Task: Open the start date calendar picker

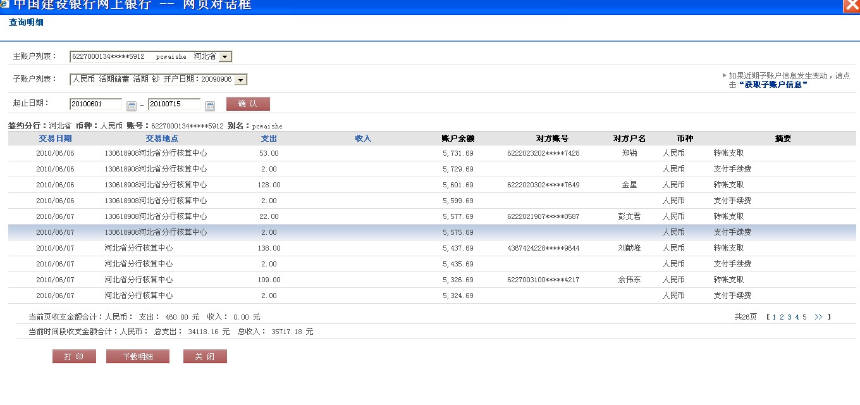Action: pyautogui.click(x=132, y=106)
